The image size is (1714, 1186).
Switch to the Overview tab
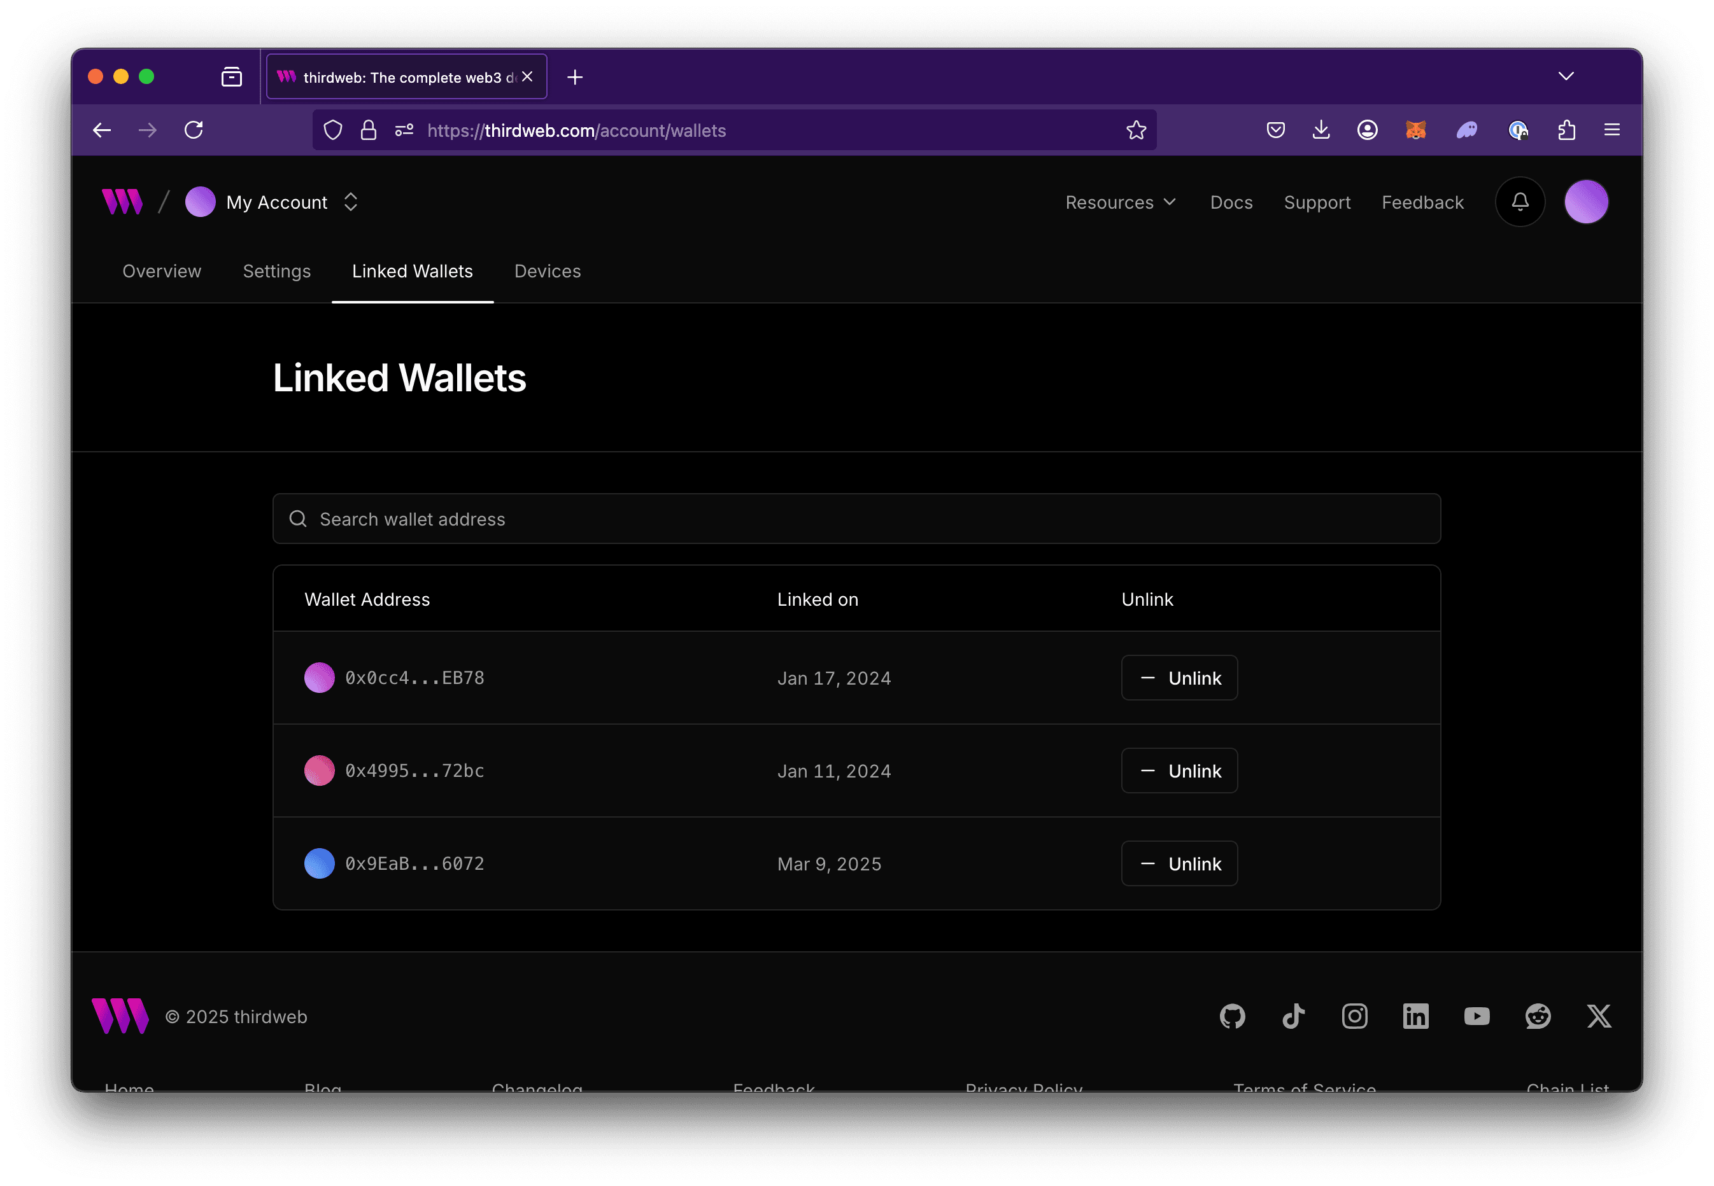[161, 271]
